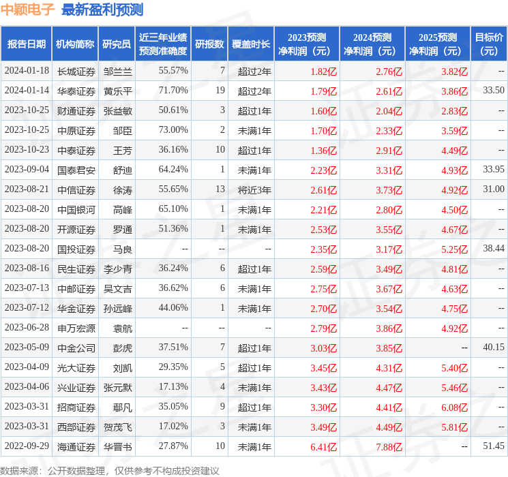Viewport: 508px width, 477px height.
Task: Click target price 51.45
Action: tap(494, 446)
